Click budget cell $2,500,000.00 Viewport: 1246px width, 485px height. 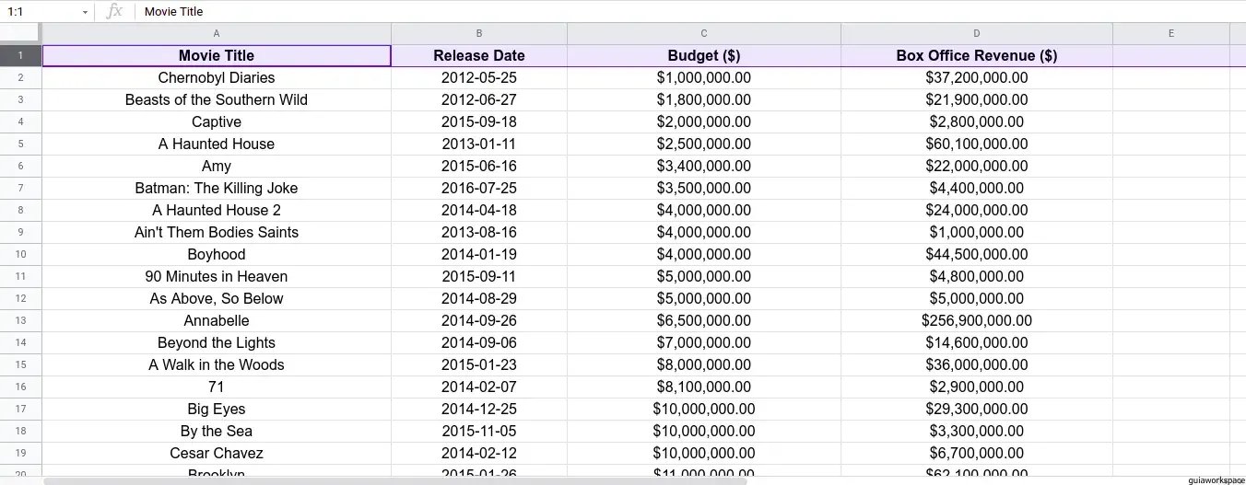[x=704, y=144]
